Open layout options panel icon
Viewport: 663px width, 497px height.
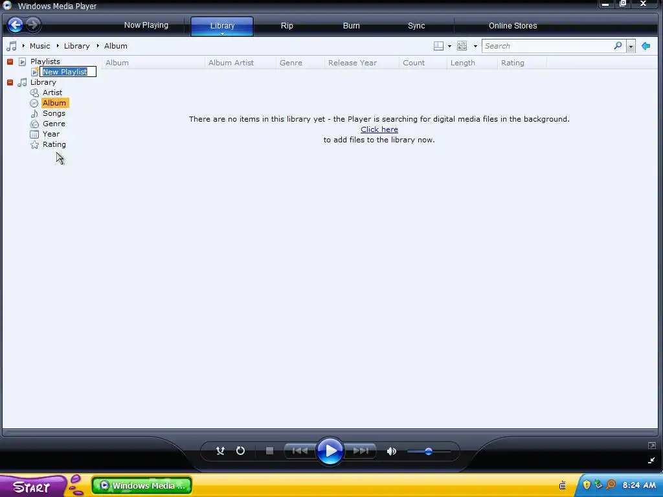[438, 46]
